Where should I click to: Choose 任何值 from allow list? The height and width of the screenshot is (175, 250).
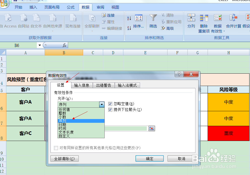pyautogui.click(x=81, y=109)
